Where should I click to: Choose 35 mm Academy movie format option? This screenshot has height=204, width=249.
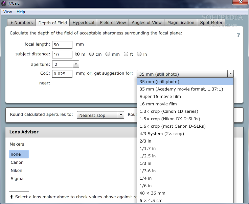185,89
